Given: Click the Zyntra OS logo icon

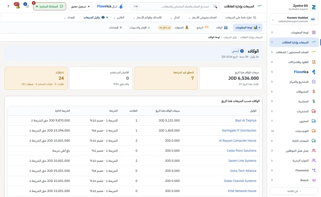Looking at the screenshot, I should pos(314,7).
